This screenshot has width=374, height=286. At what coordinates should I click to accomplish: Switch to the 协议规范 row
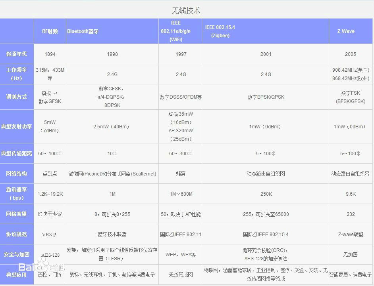click(17, 234)
